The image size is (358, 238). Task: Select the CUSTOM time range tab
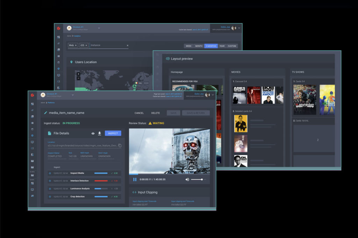232,46
